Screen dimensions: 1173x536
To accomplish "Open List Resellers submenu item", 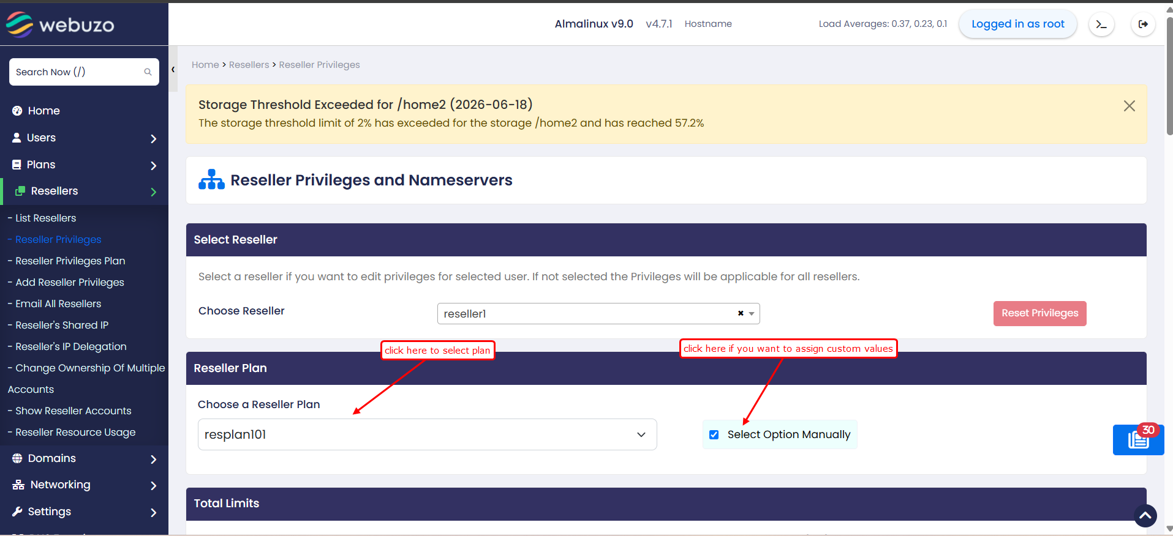I will pos(45,218).
